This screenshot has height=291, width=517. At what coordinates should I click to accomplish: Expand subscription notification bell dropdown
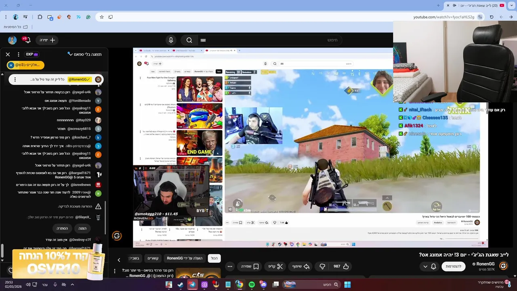click(x=429, y=266)
